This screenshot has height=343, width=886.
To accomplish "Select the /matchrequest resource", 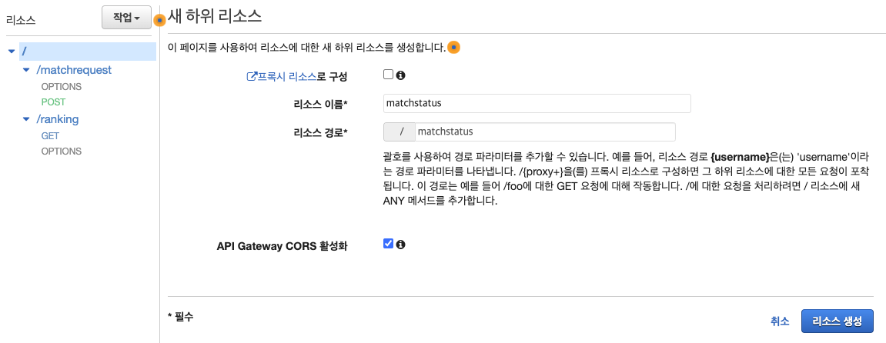I will coord(74,70).
